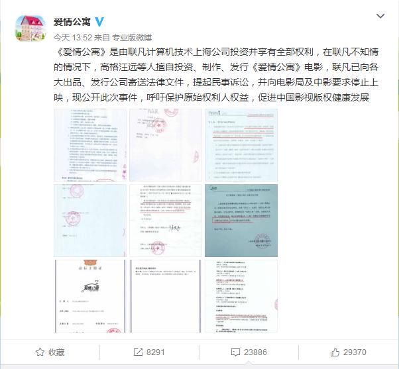Expand the post options chevron menu
The width and height of the screenshot is (399, 369).
pyautogui.click(x=380, y=16)
